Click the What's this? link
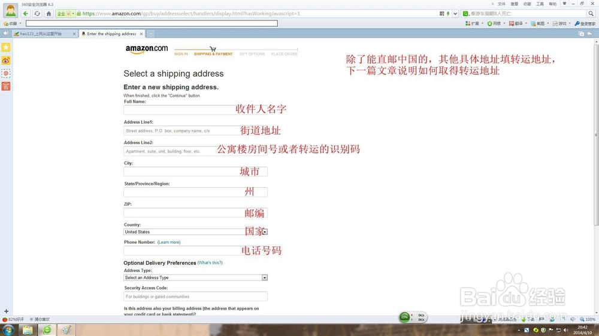 pos(210,263)
